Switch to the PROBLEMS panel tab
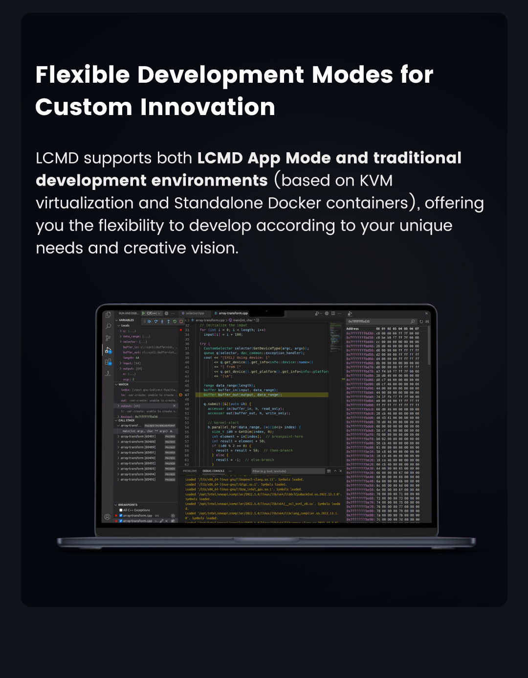Viewport: 528px width, 678px height. [190, 471]
